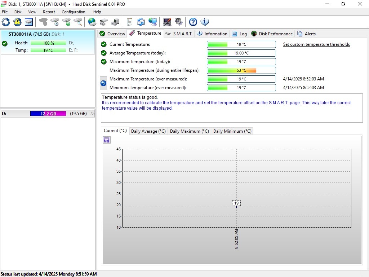Open help via the question mark icon
369x277 pixels.
(x=193, y=22)
